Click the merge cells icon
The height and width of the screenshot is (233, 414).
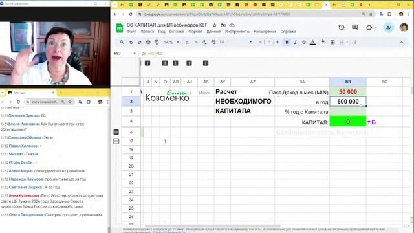(x=342, y=42)
